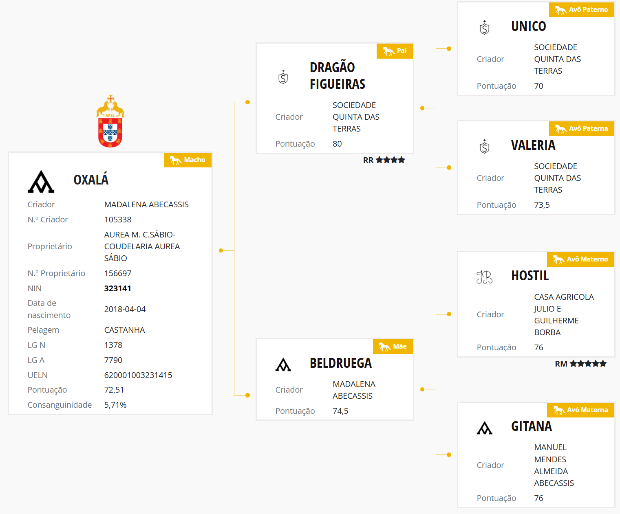Select the Pai badge on father card
Viewport: 620px width, 514px height.
395,51
